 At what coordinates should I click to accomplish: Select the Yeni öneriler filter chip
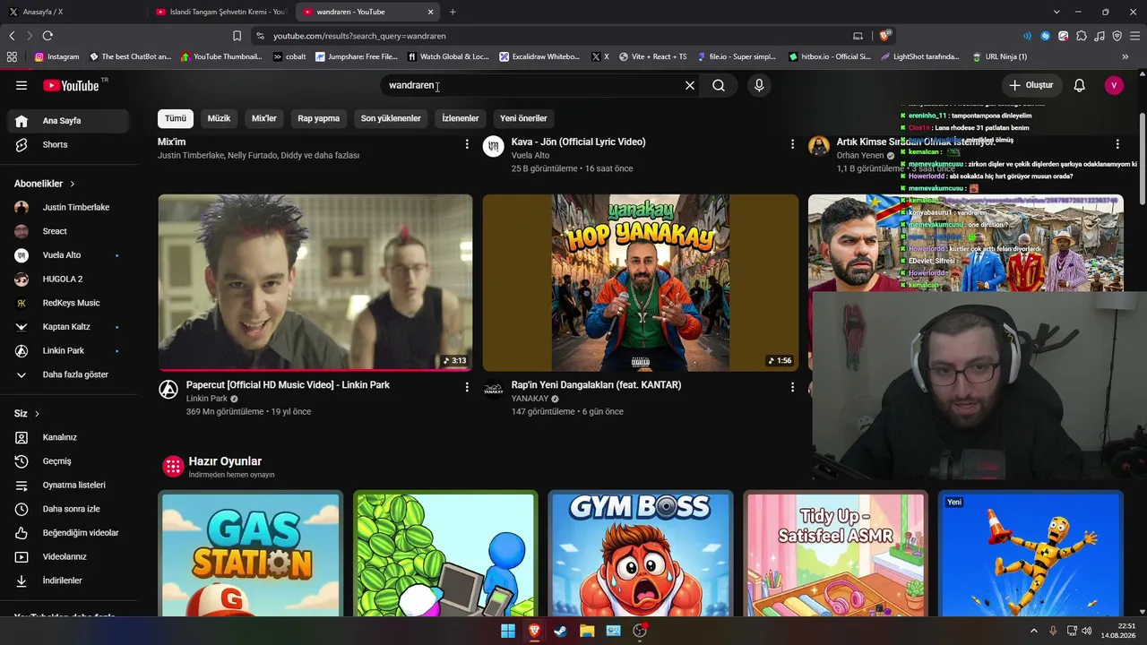point(523,118)
